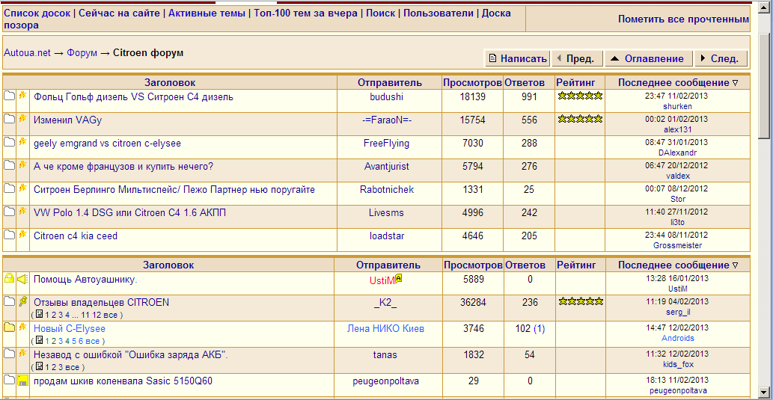Click the pin icon beside Отзывы владельцев CITROEN

pyautogui.click(x=22, y=301)
